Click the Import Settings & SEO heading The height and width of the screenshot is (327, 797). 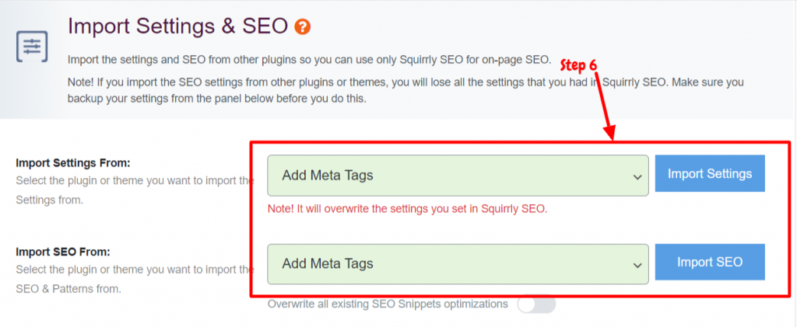[x=178, y=26]
